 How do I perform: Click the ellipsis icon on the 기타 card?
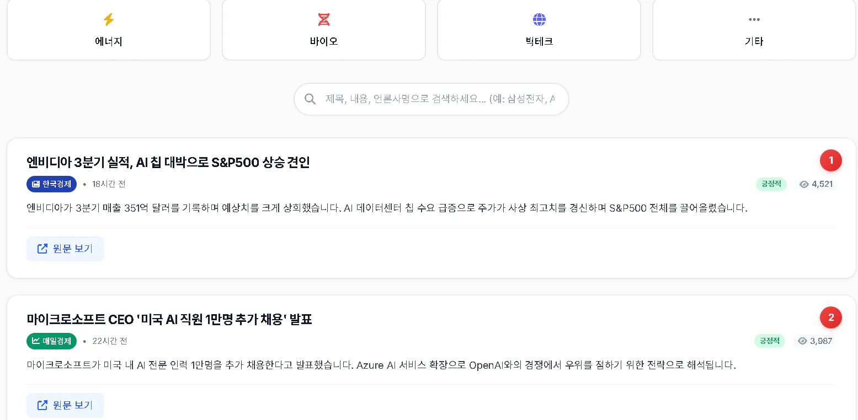point(754,19)
